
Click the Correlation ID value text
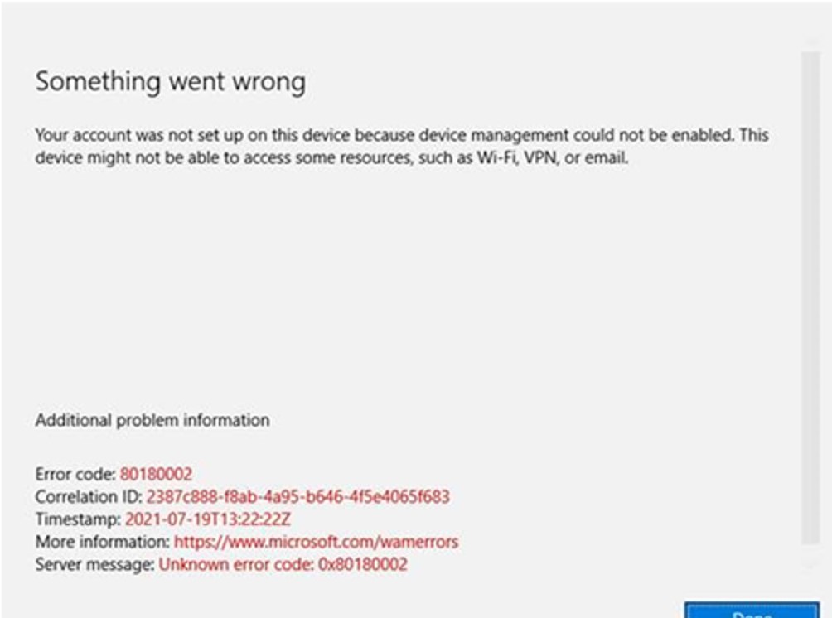coord(298,496)
